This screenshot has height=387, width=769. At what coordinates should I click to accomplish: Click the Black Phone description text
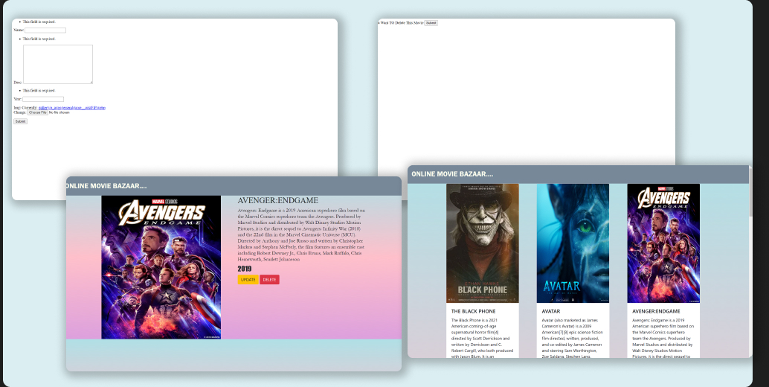[482, 338]
